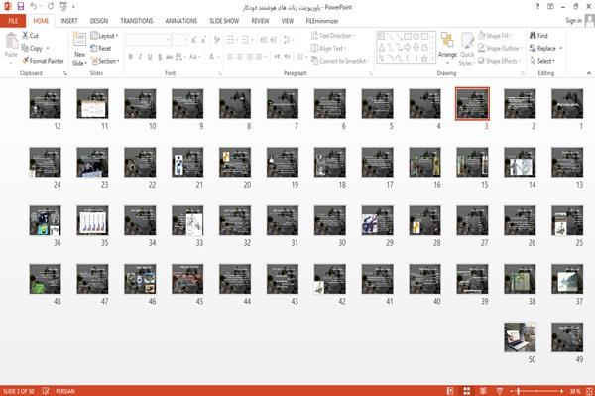
Task: Click zoom in plus button
Action: click(x=561, y=391)
